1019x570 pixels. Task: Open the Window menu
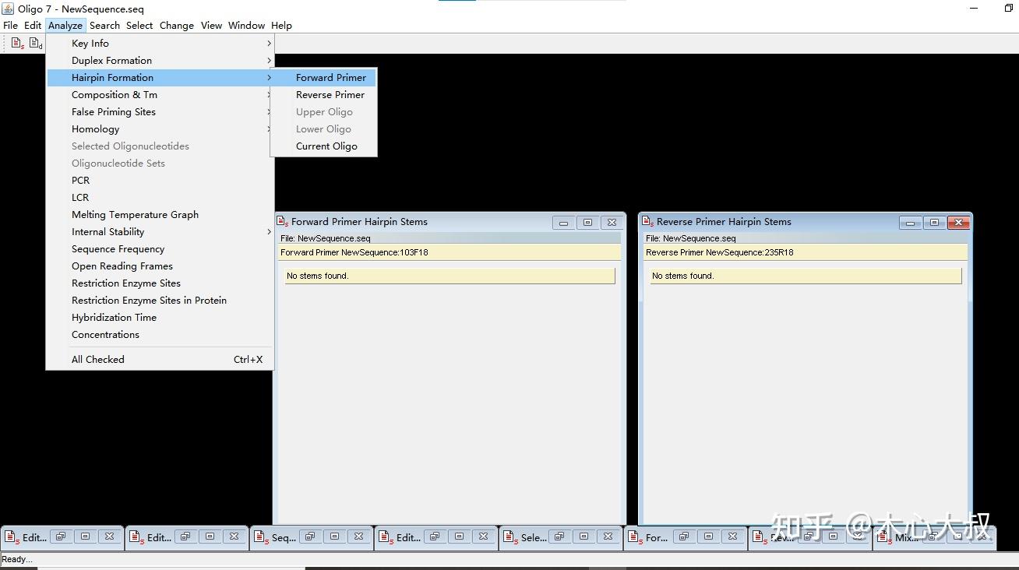pyautogui.click(x=246, y=26)
